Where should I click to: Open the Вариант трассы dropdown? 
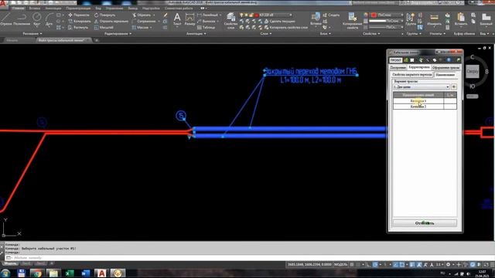click(x=422, y=86)
